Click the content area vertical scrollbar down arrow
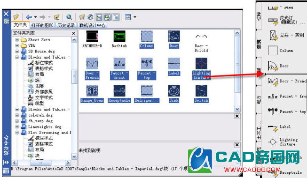The width and height of the screenshot is (307, 178). [237, 109]
